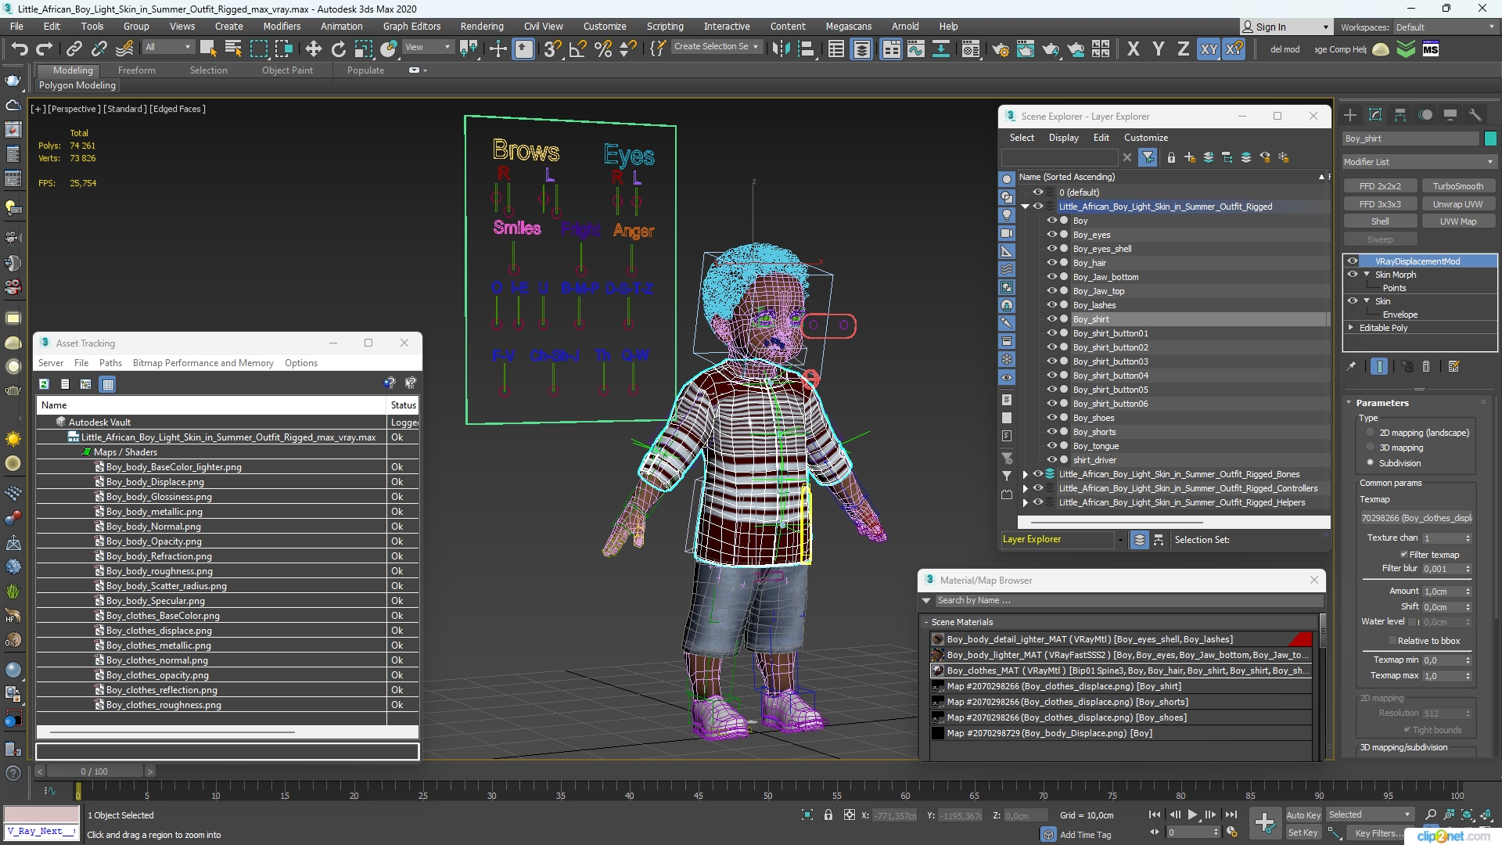This screenshot has width=1502, height=845.
Task: Open the Render Setup dialog
Action: [x=1001, y=49]
